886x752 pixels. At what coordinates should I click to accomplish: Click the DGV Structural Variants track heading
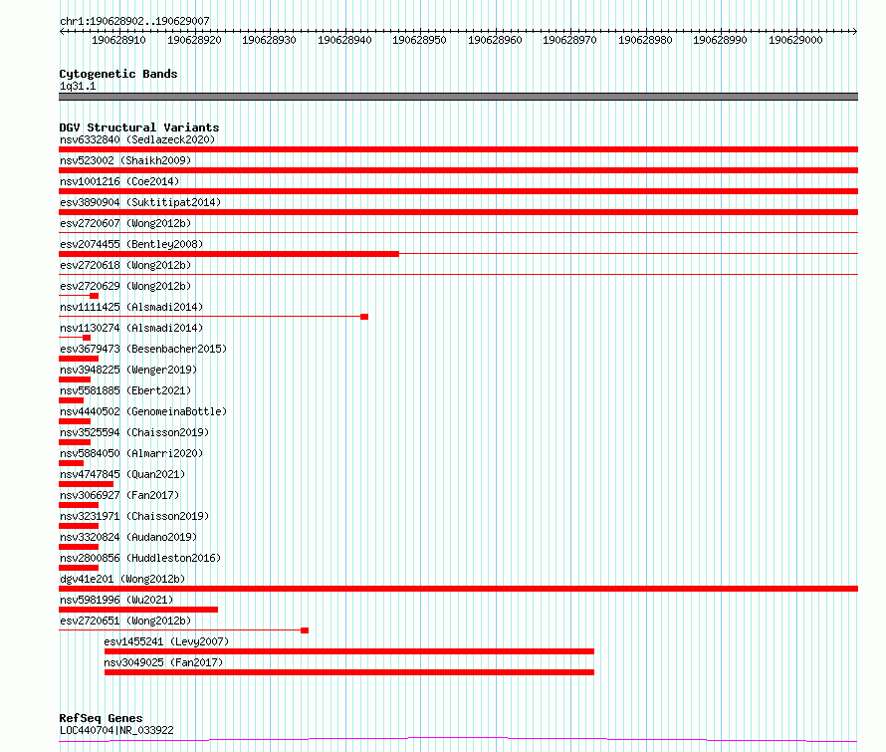139,127
